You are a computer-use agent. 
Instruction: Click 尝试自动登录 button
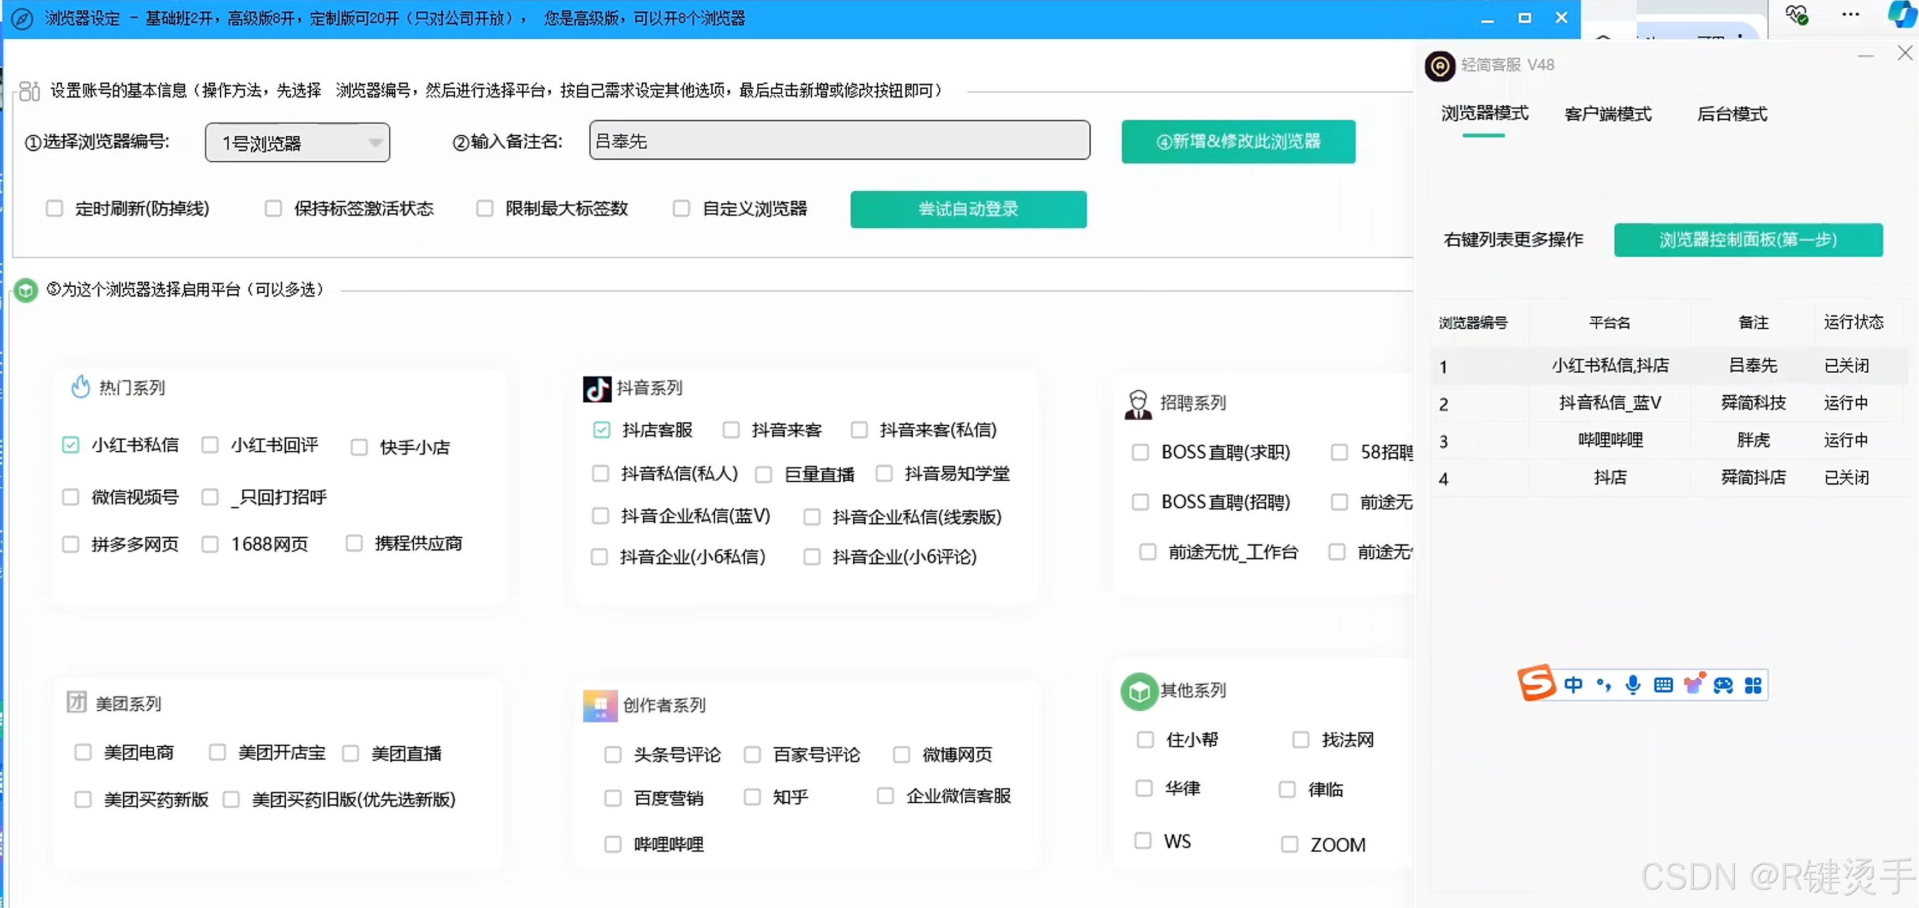tap(968, 209)
